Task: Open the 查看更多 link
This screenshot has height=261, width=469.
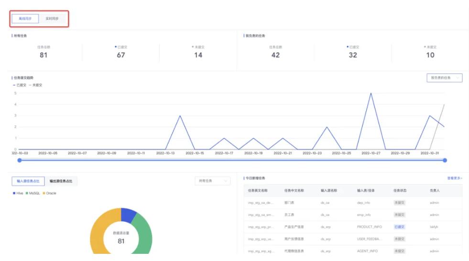Action: [454, 178]
